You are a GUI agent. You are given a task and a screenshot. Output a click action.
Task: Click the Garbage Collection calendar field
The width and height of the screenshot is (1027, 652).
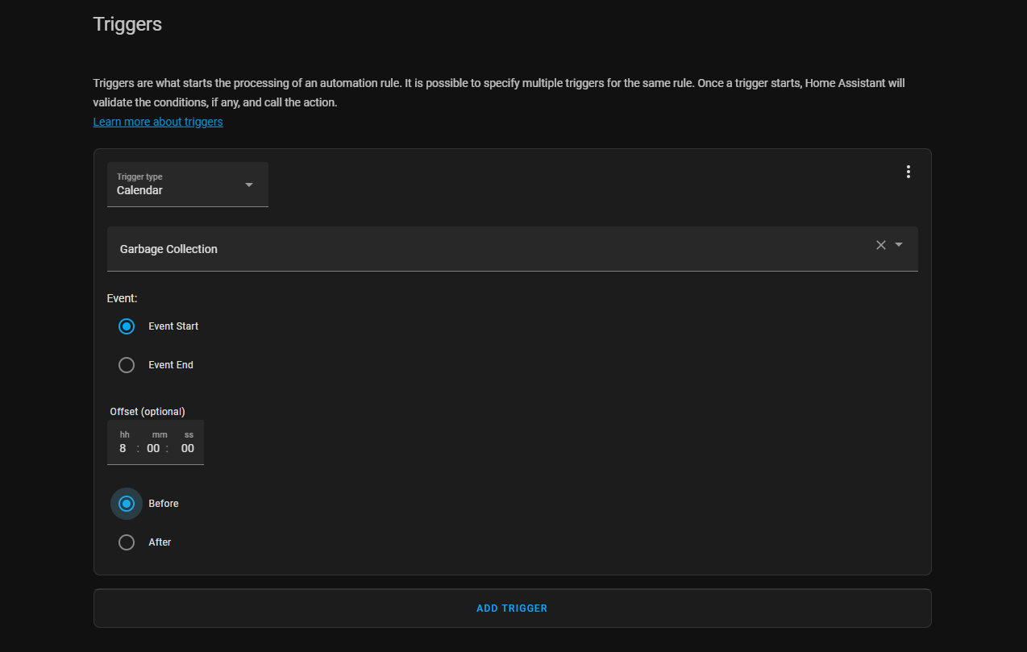513,249
